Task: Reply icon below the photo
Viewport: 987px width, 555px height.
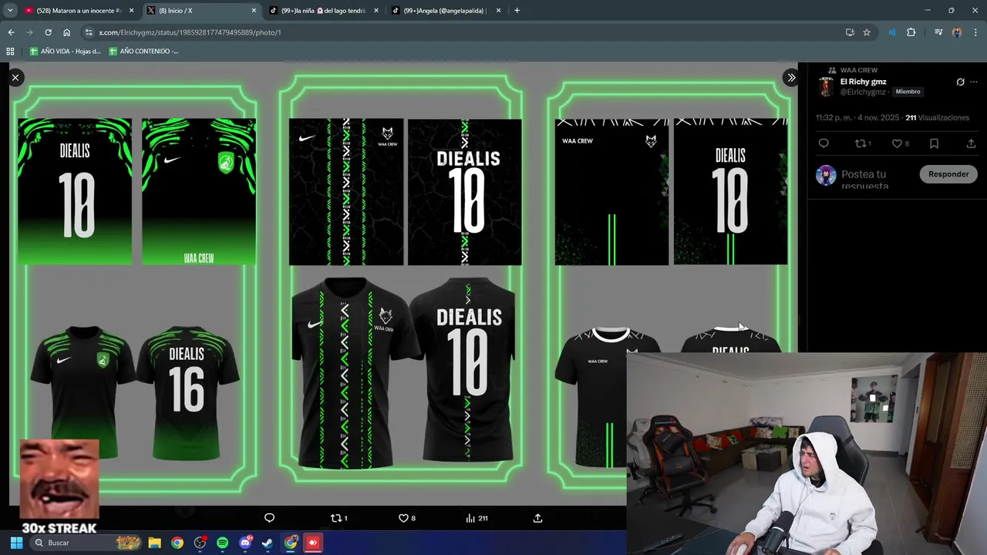Action: (x=269, y=518)
